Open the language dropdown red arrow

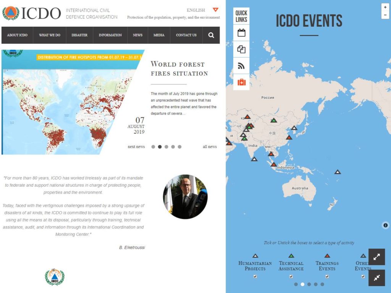click(x=216, y=10)
